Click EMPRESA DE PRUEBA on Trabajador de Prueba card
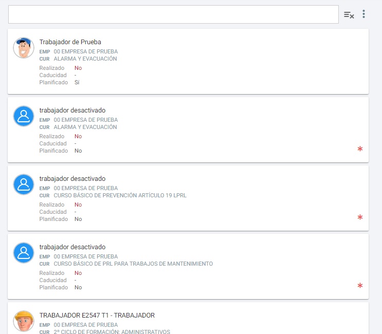Viewport: 382px width, 334px height. coord(85,51)
